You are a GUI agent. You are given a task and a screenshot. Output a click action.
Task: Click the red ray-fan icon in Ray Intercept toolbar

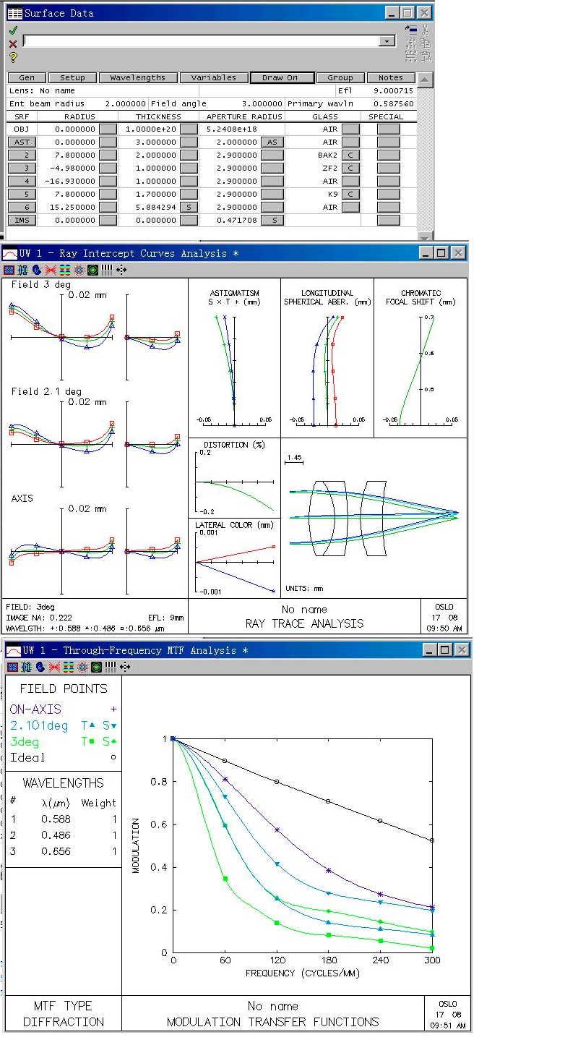click(51, 270)
